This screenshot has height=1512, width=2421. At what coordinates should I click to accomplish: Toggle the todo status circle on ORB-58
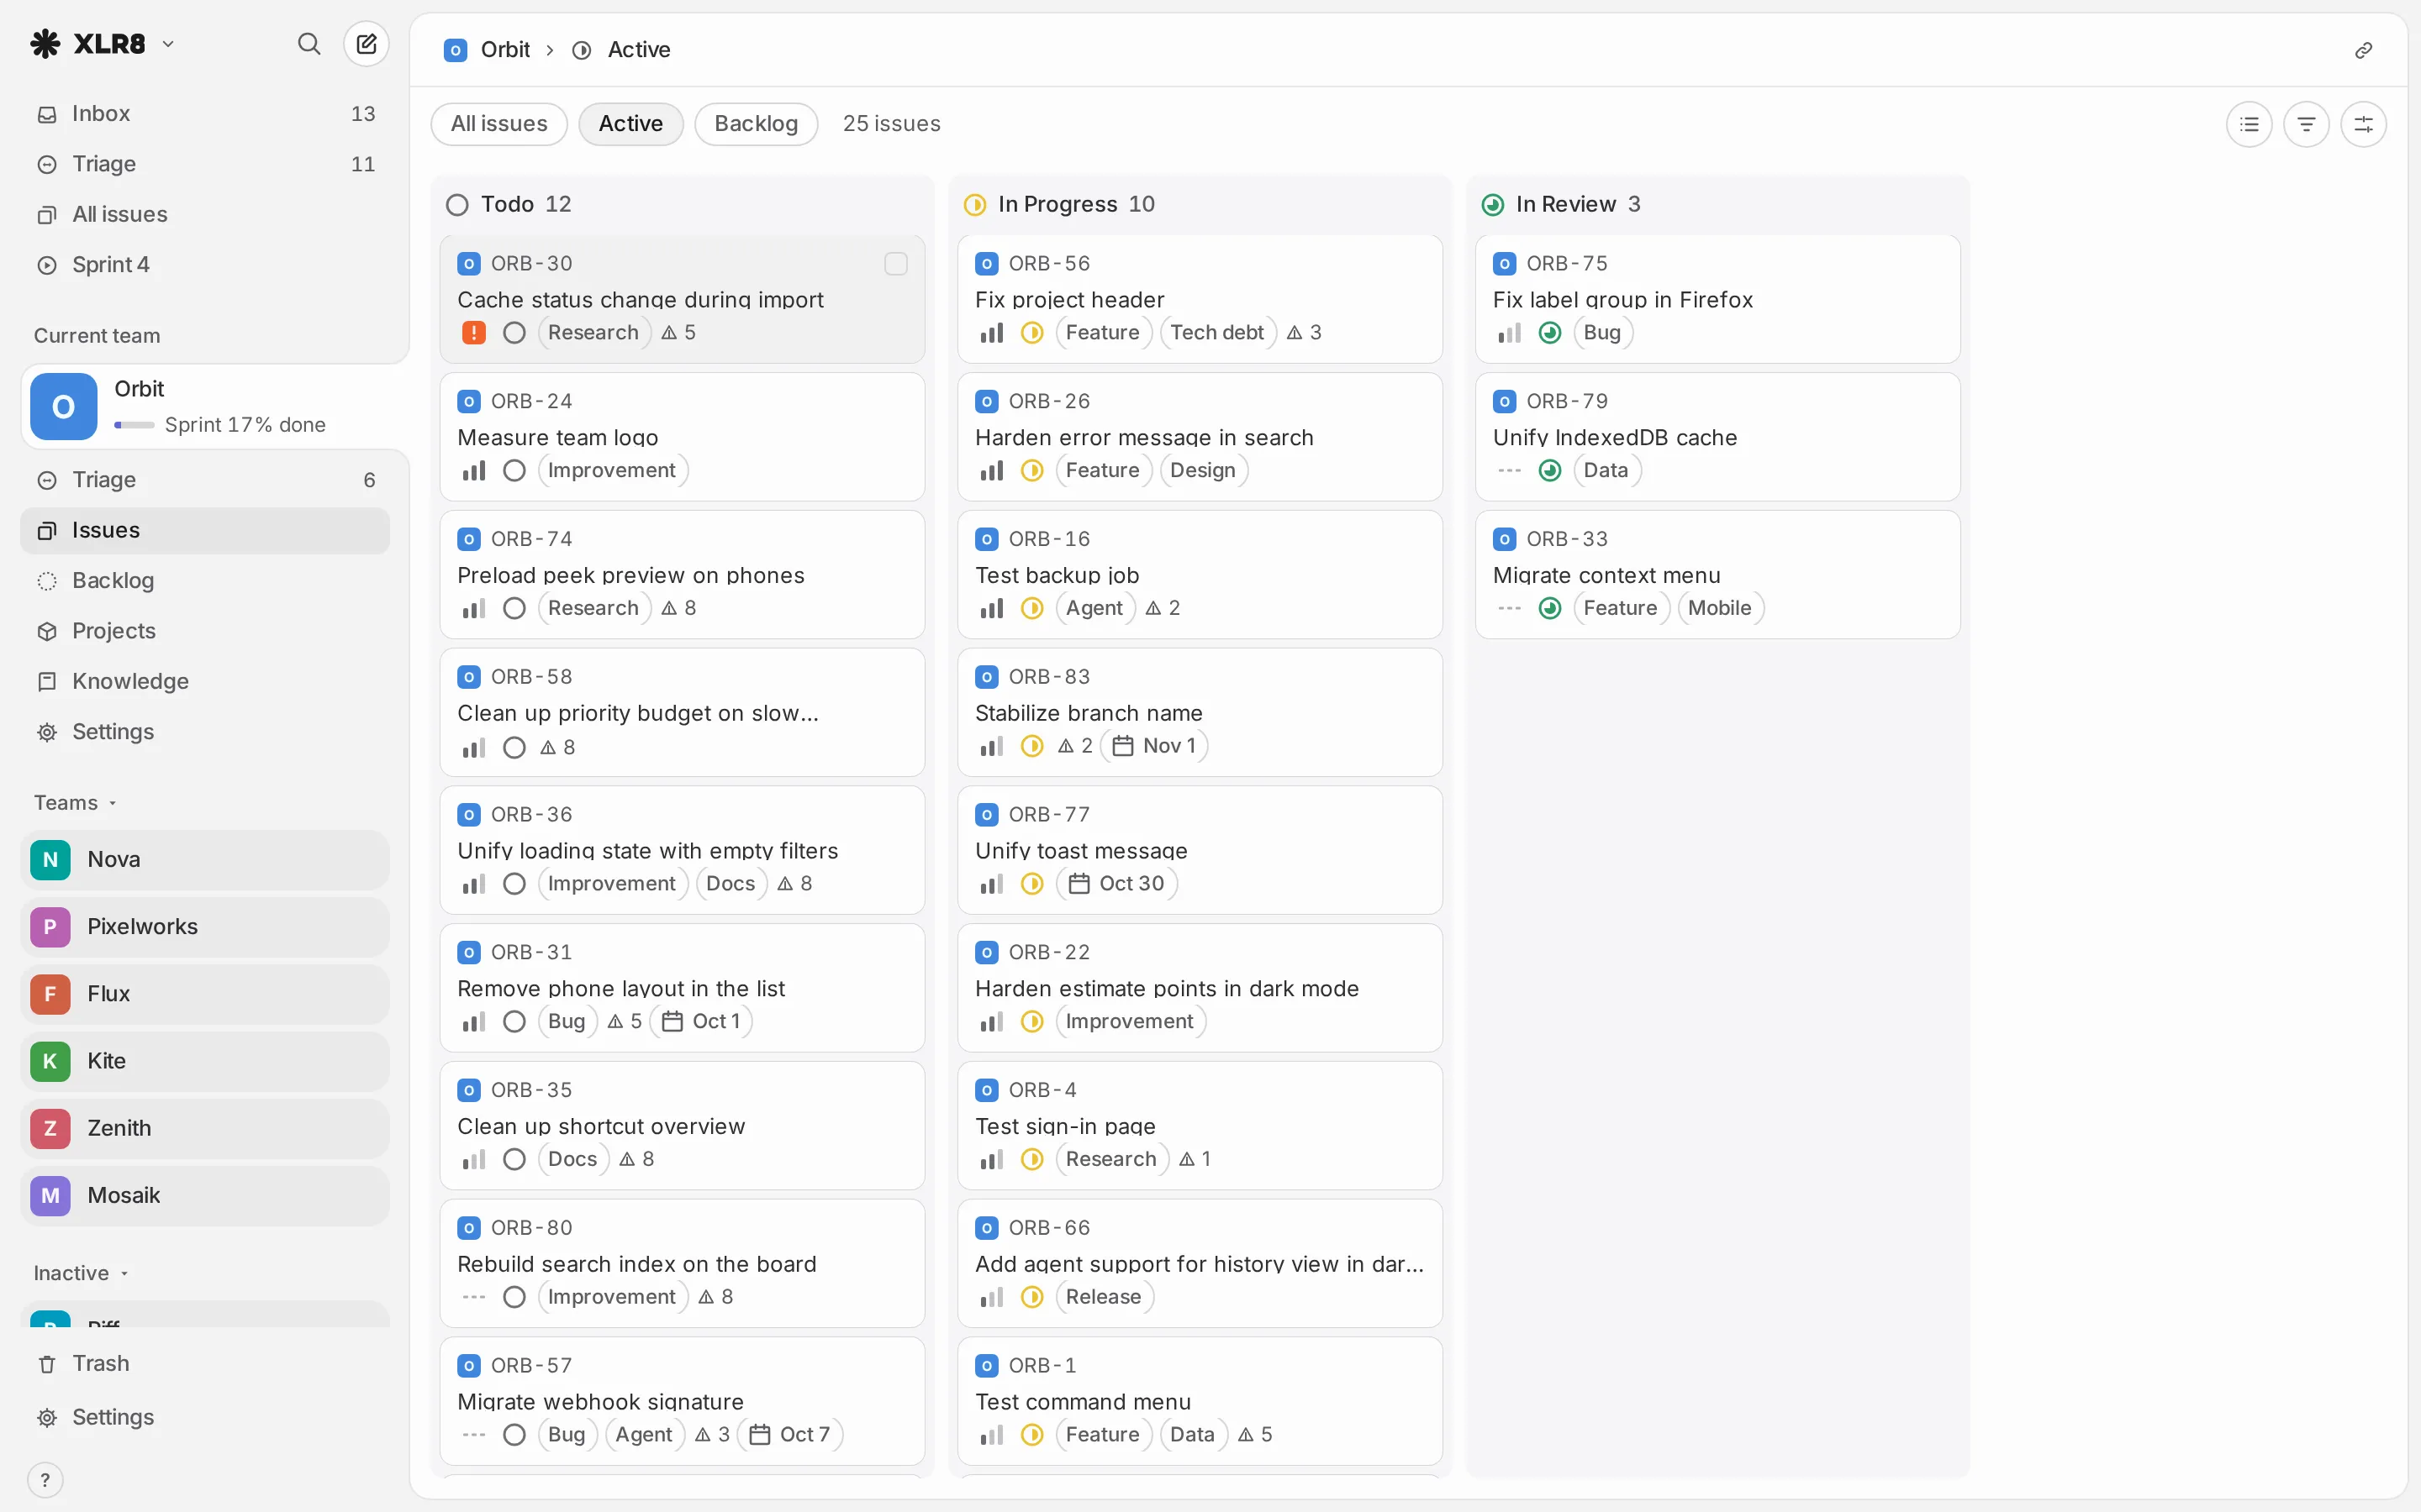tap(514, 748)
